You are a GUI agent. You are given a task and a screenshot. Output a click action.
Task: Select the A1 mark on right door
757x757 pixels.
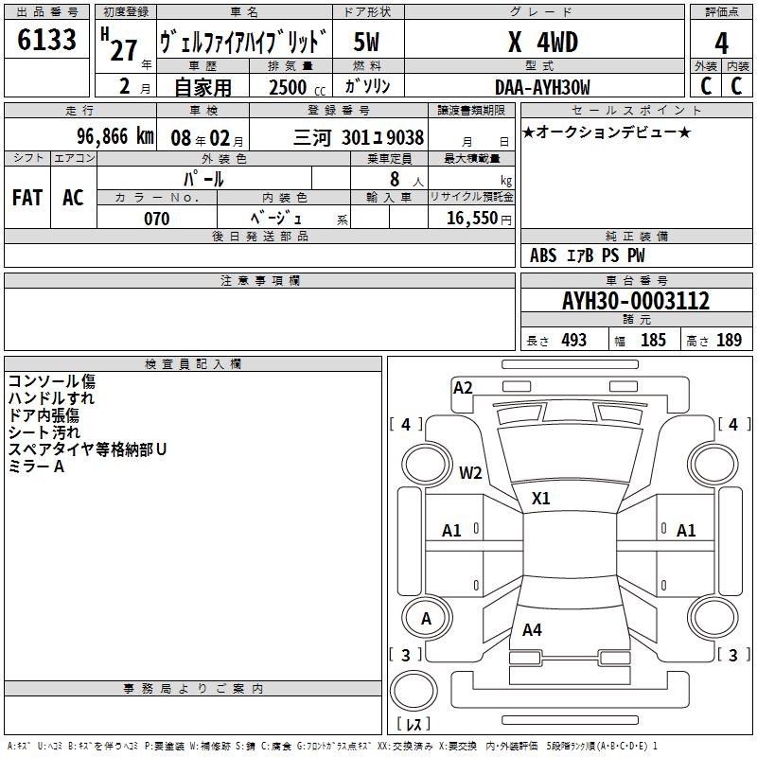pos(686,531)
